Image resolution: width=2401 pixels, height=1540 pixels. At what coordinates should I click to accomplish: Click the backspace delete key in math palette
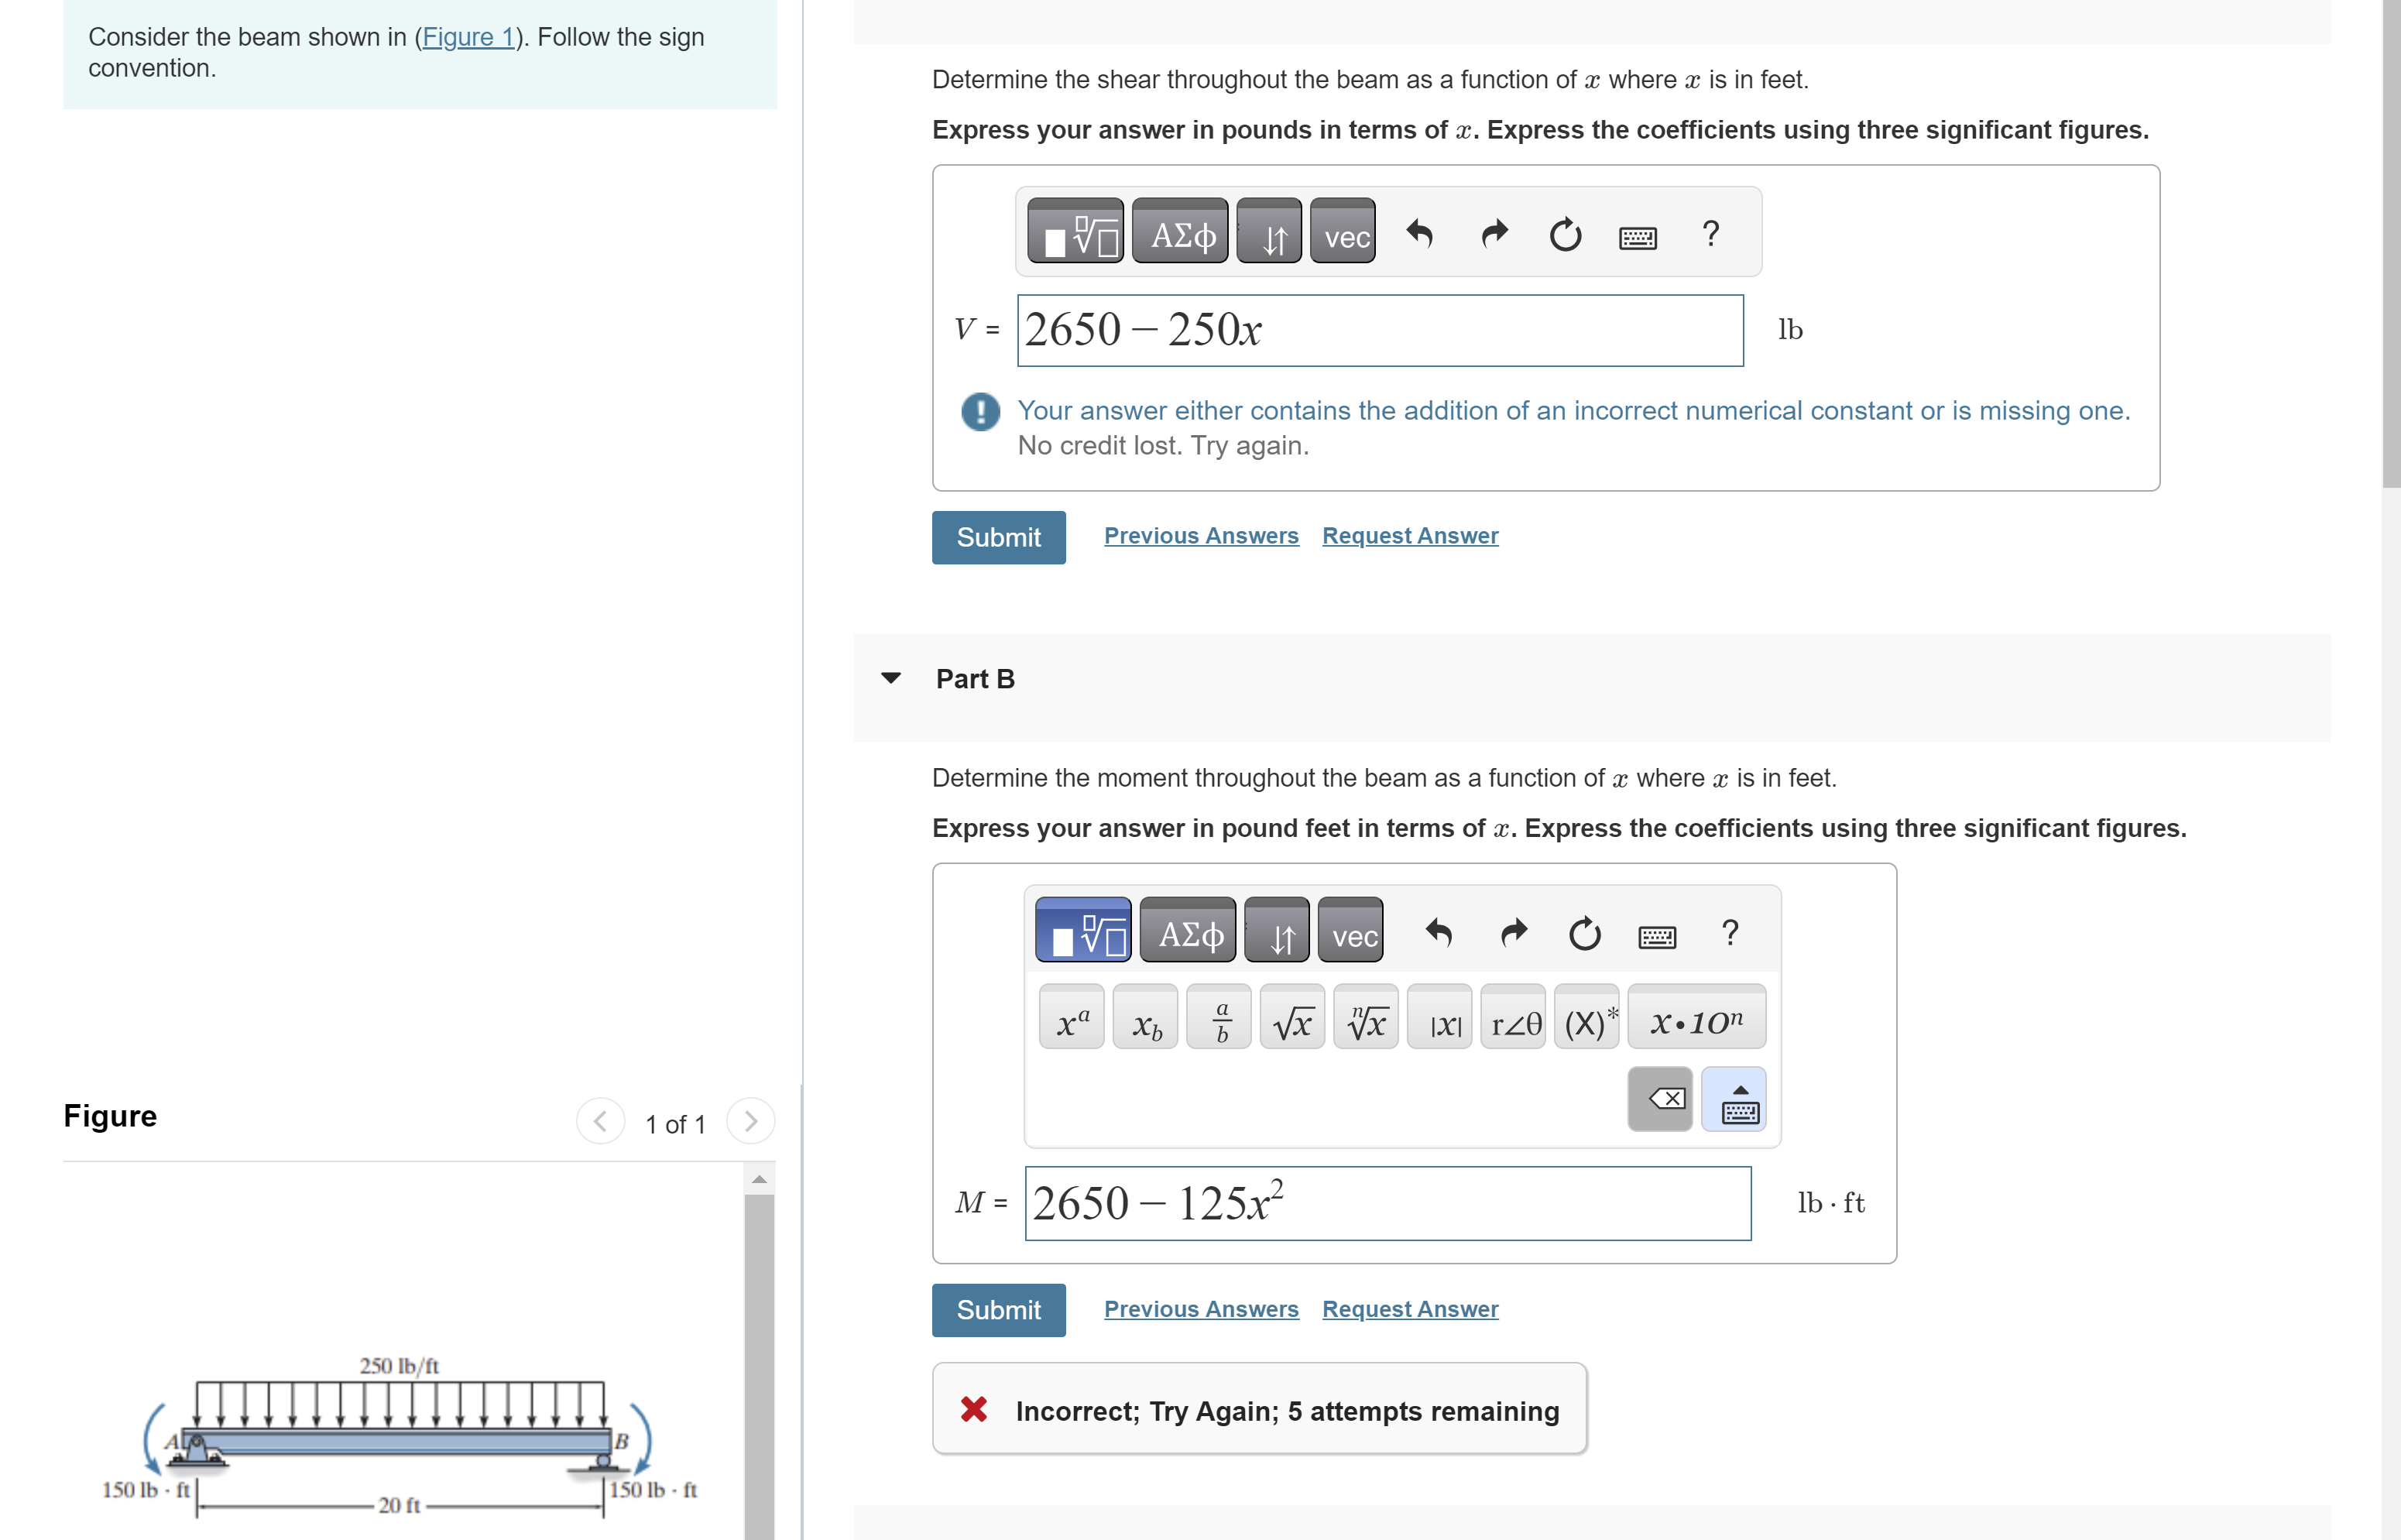[x=1660, y=1099]
